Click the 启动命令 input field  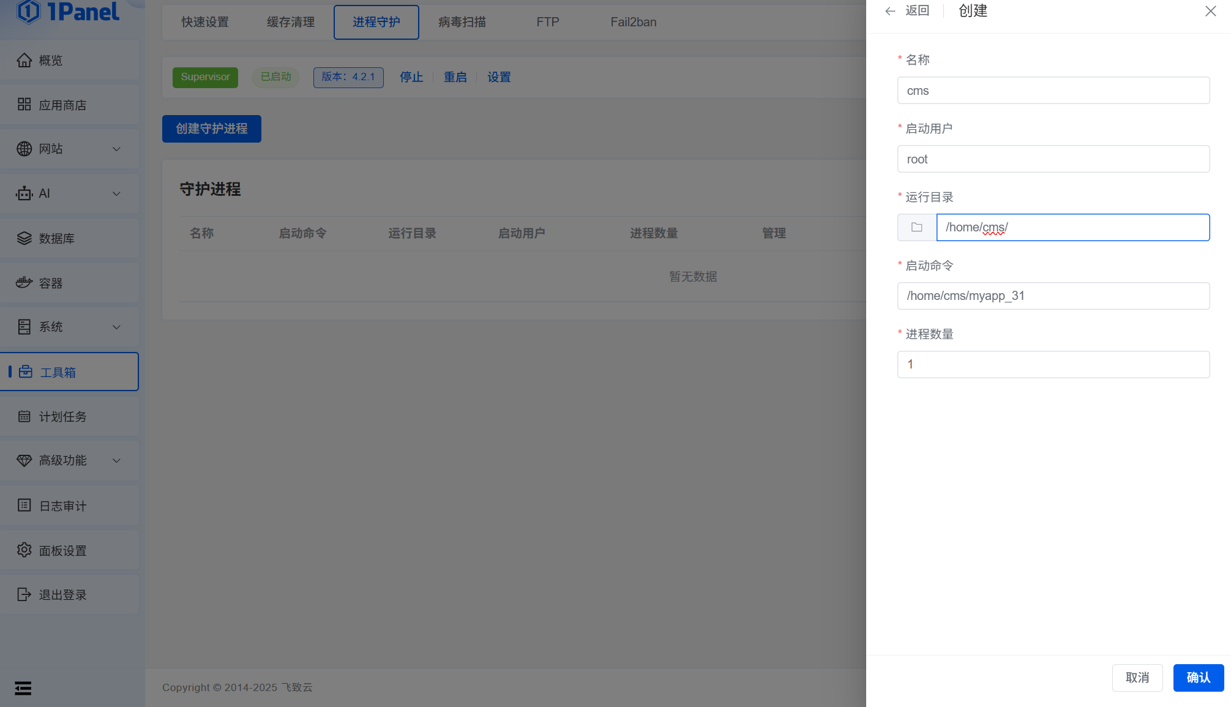click(1053, 296)
